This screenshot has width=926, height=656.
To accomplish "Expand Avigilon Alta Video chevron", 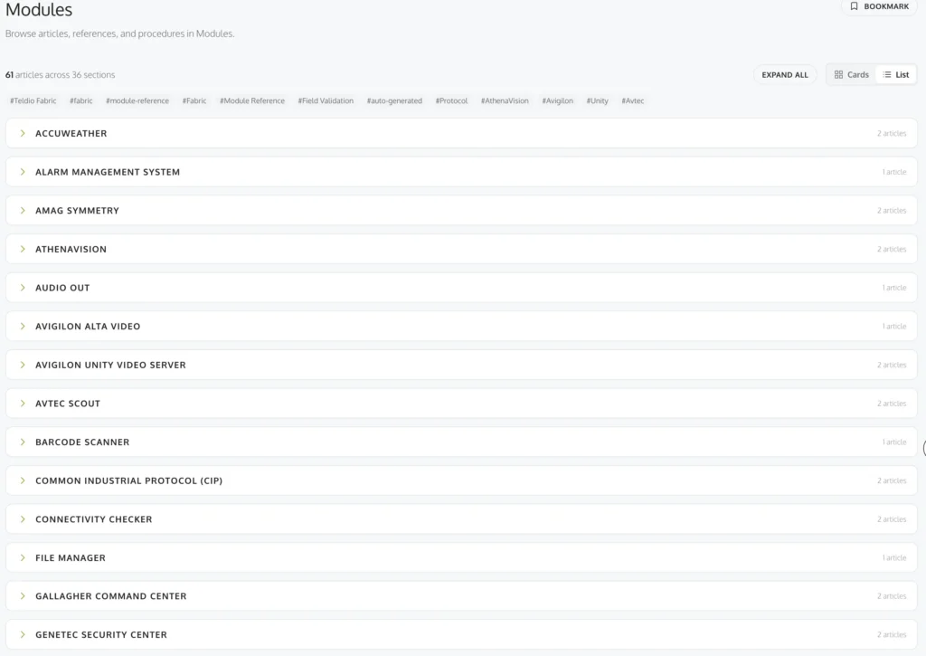I will click(x=23, y=327).
